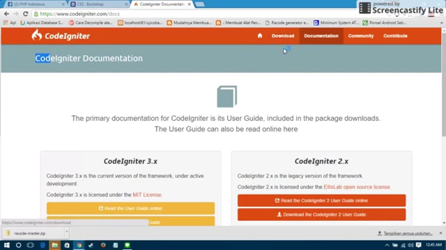This screenshot has width=446, height=250.
Task: Show hidden system tray icons
Action: (x=387, y=245)
